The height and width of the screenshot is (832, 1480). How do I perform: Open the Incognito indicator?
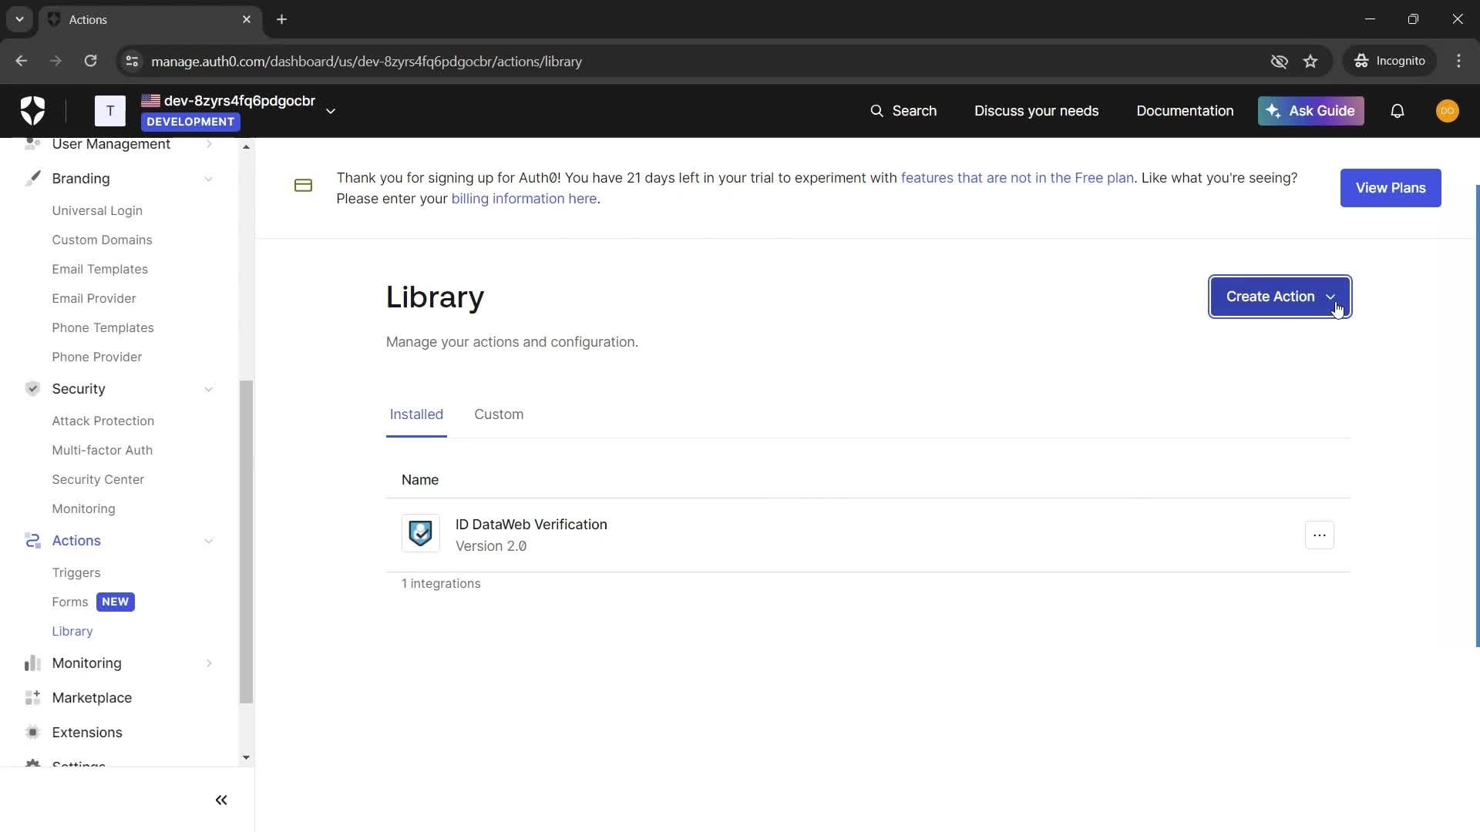tap(1390, 61)
